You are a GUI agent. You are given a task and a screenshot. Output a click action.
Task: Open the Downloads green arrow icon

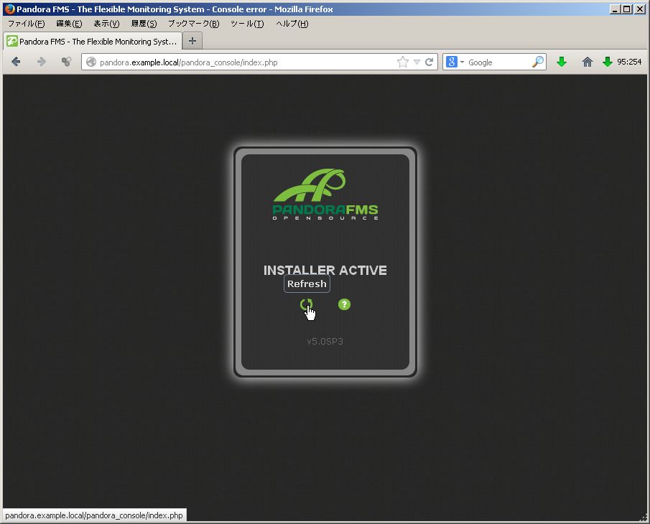562,62
